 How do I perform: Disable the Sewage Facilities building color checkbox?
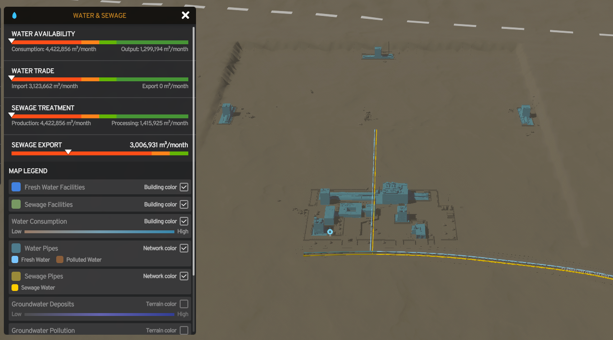[x=184, y=204]
